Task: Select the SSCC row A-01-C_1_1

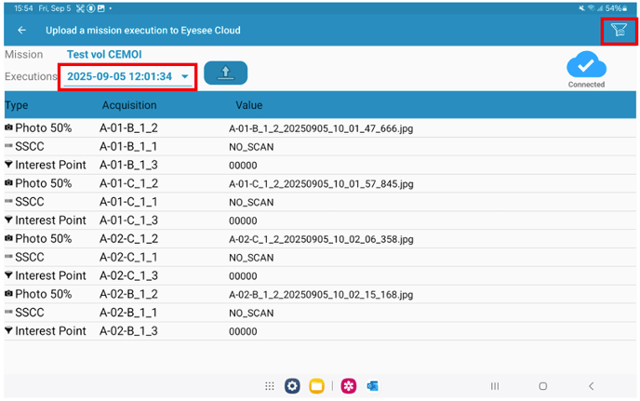Action: (129, 202)
